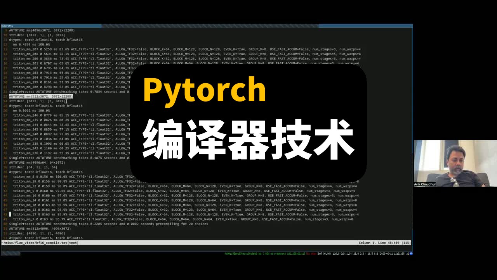Viewport: 497px width, 280px height.
Task: Click the benchmarking line showing '0.4875 seconds'
Action: 70,158
